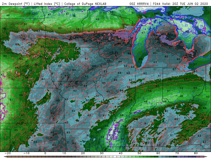Click the 10 tick label on colorbar

click(64, 153)
